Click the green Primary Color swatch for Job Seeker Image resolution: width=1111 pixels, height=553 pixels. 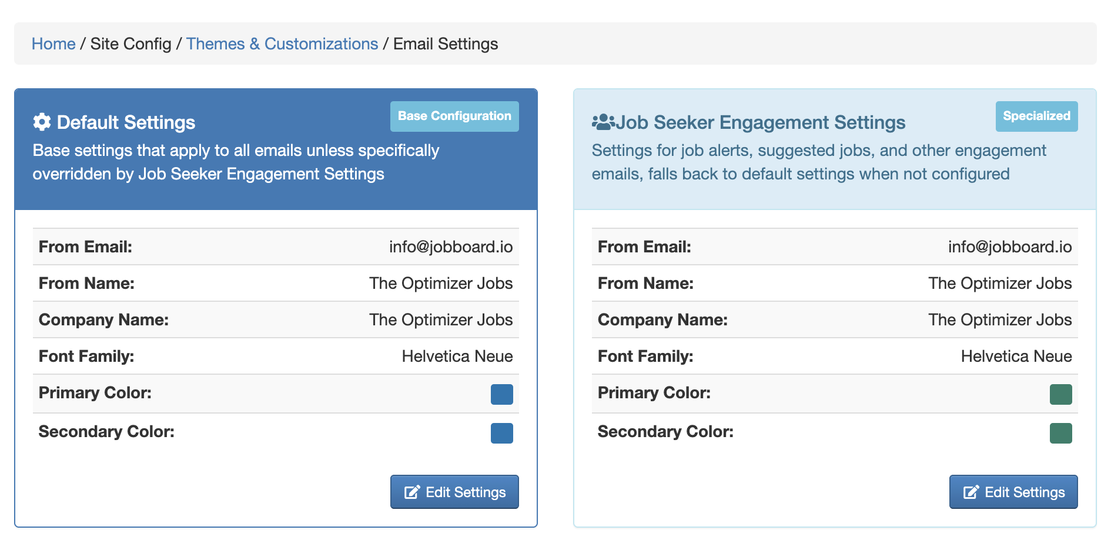pyautogui.click(x=1060, y=394)
